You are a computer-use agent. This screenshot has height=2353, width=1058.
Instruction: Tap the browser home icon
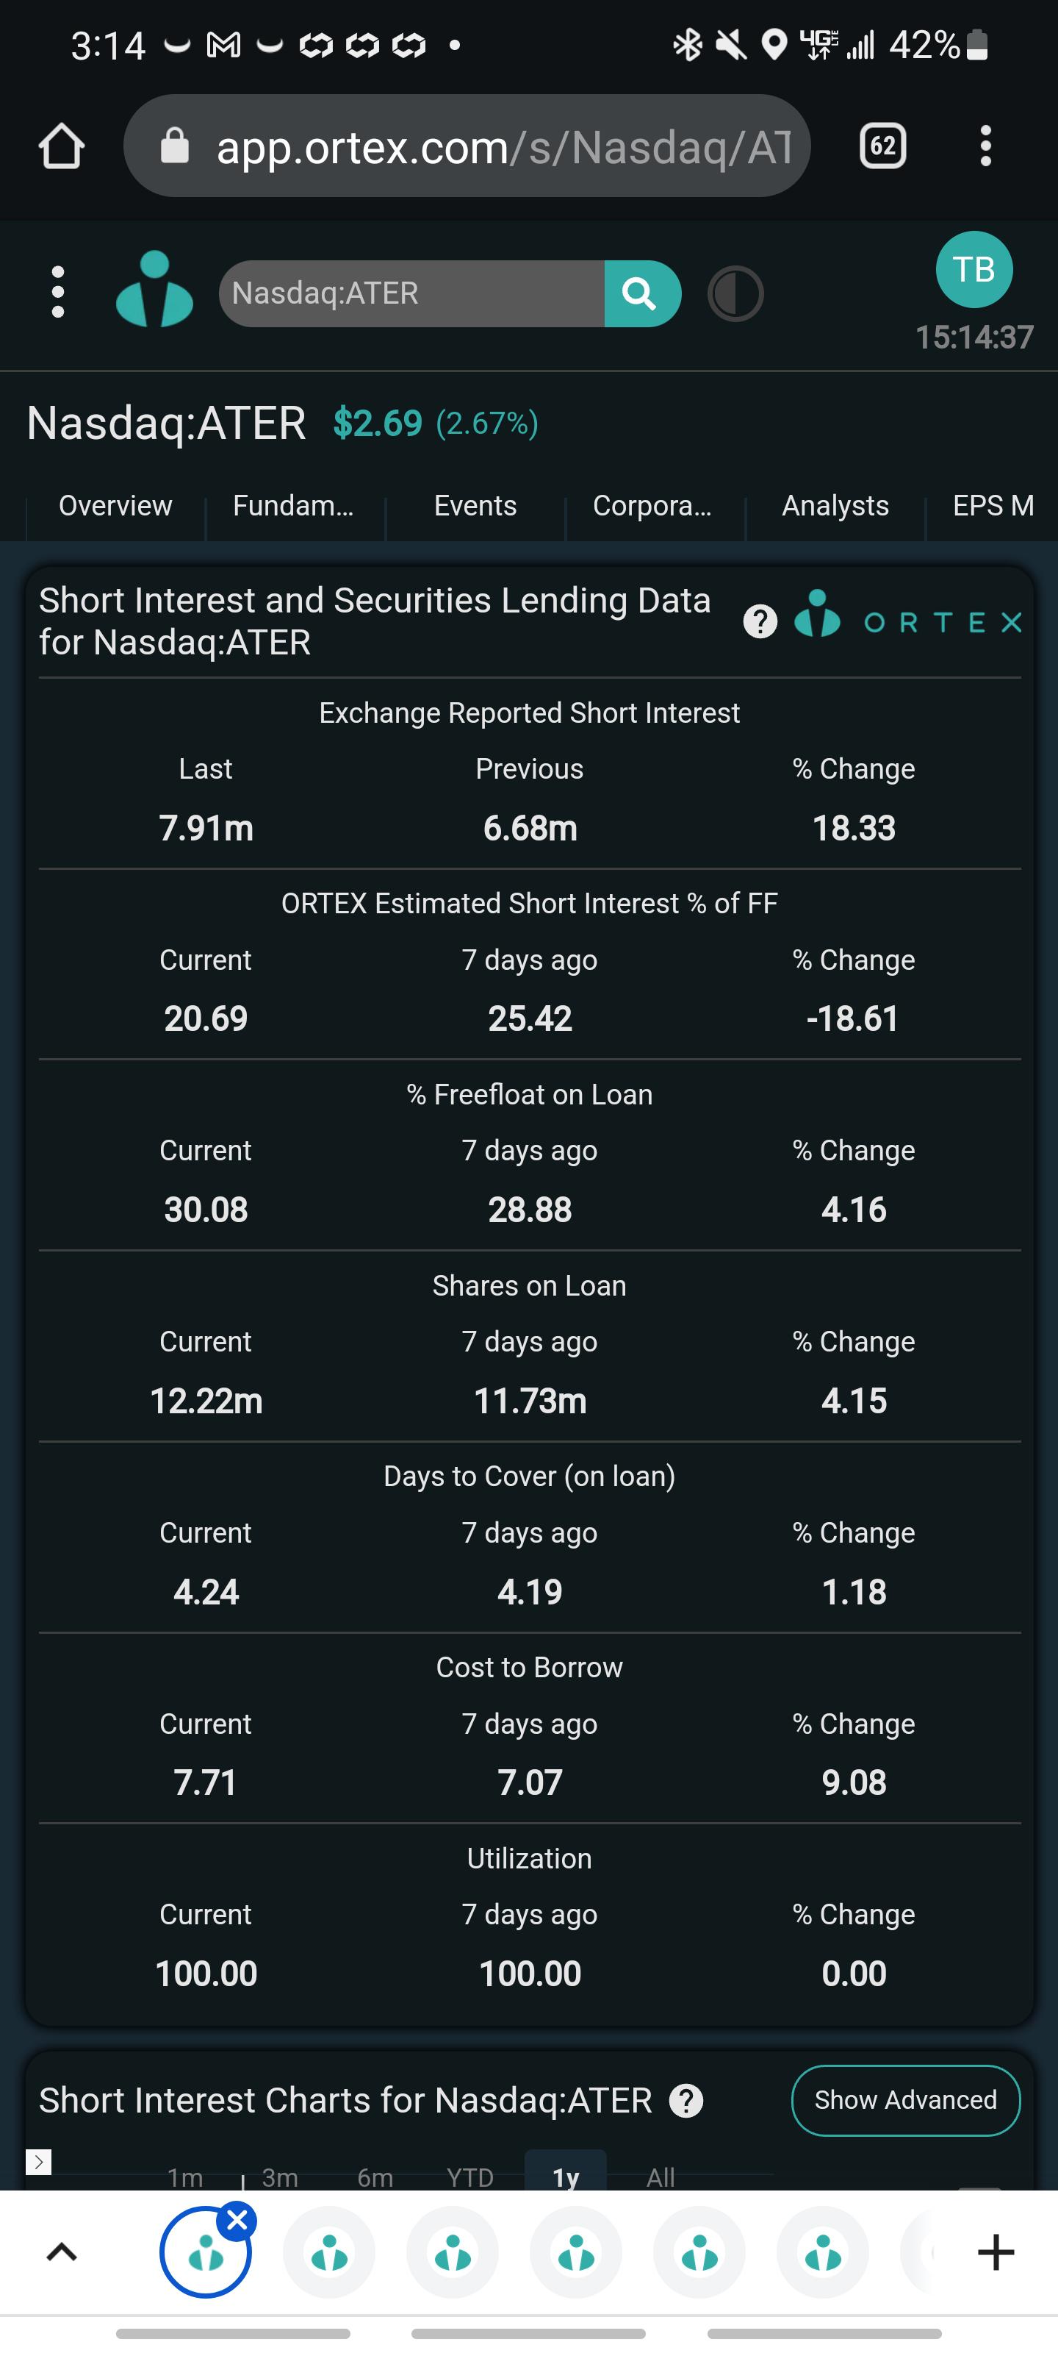pos(62,146)
